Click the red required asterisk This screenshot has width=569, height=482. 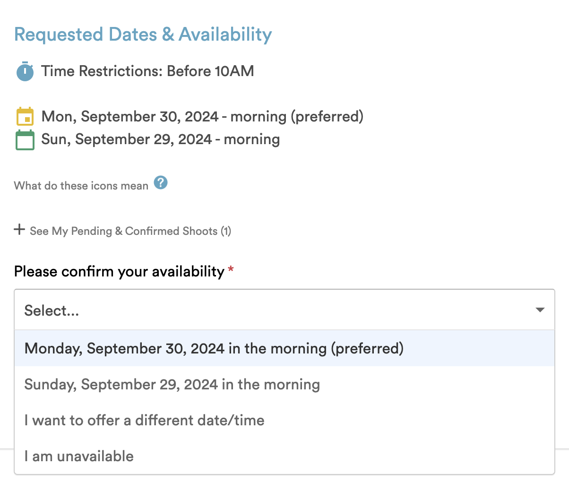tap(231, 270)
